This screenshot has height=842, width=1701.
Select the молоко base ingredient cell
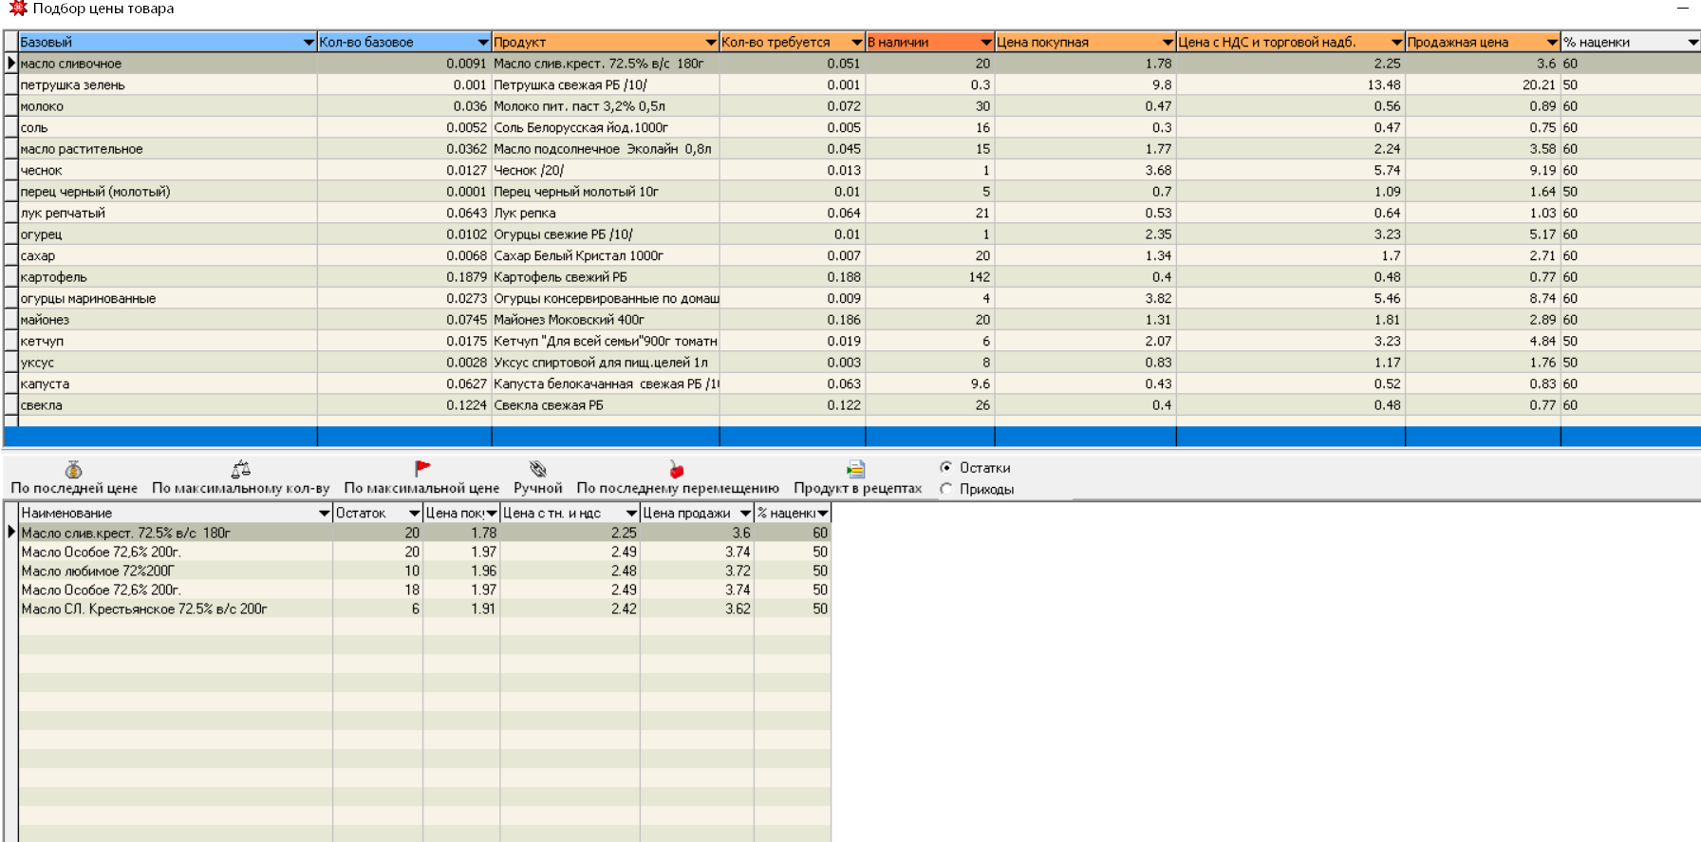click(x=168, y=106)
